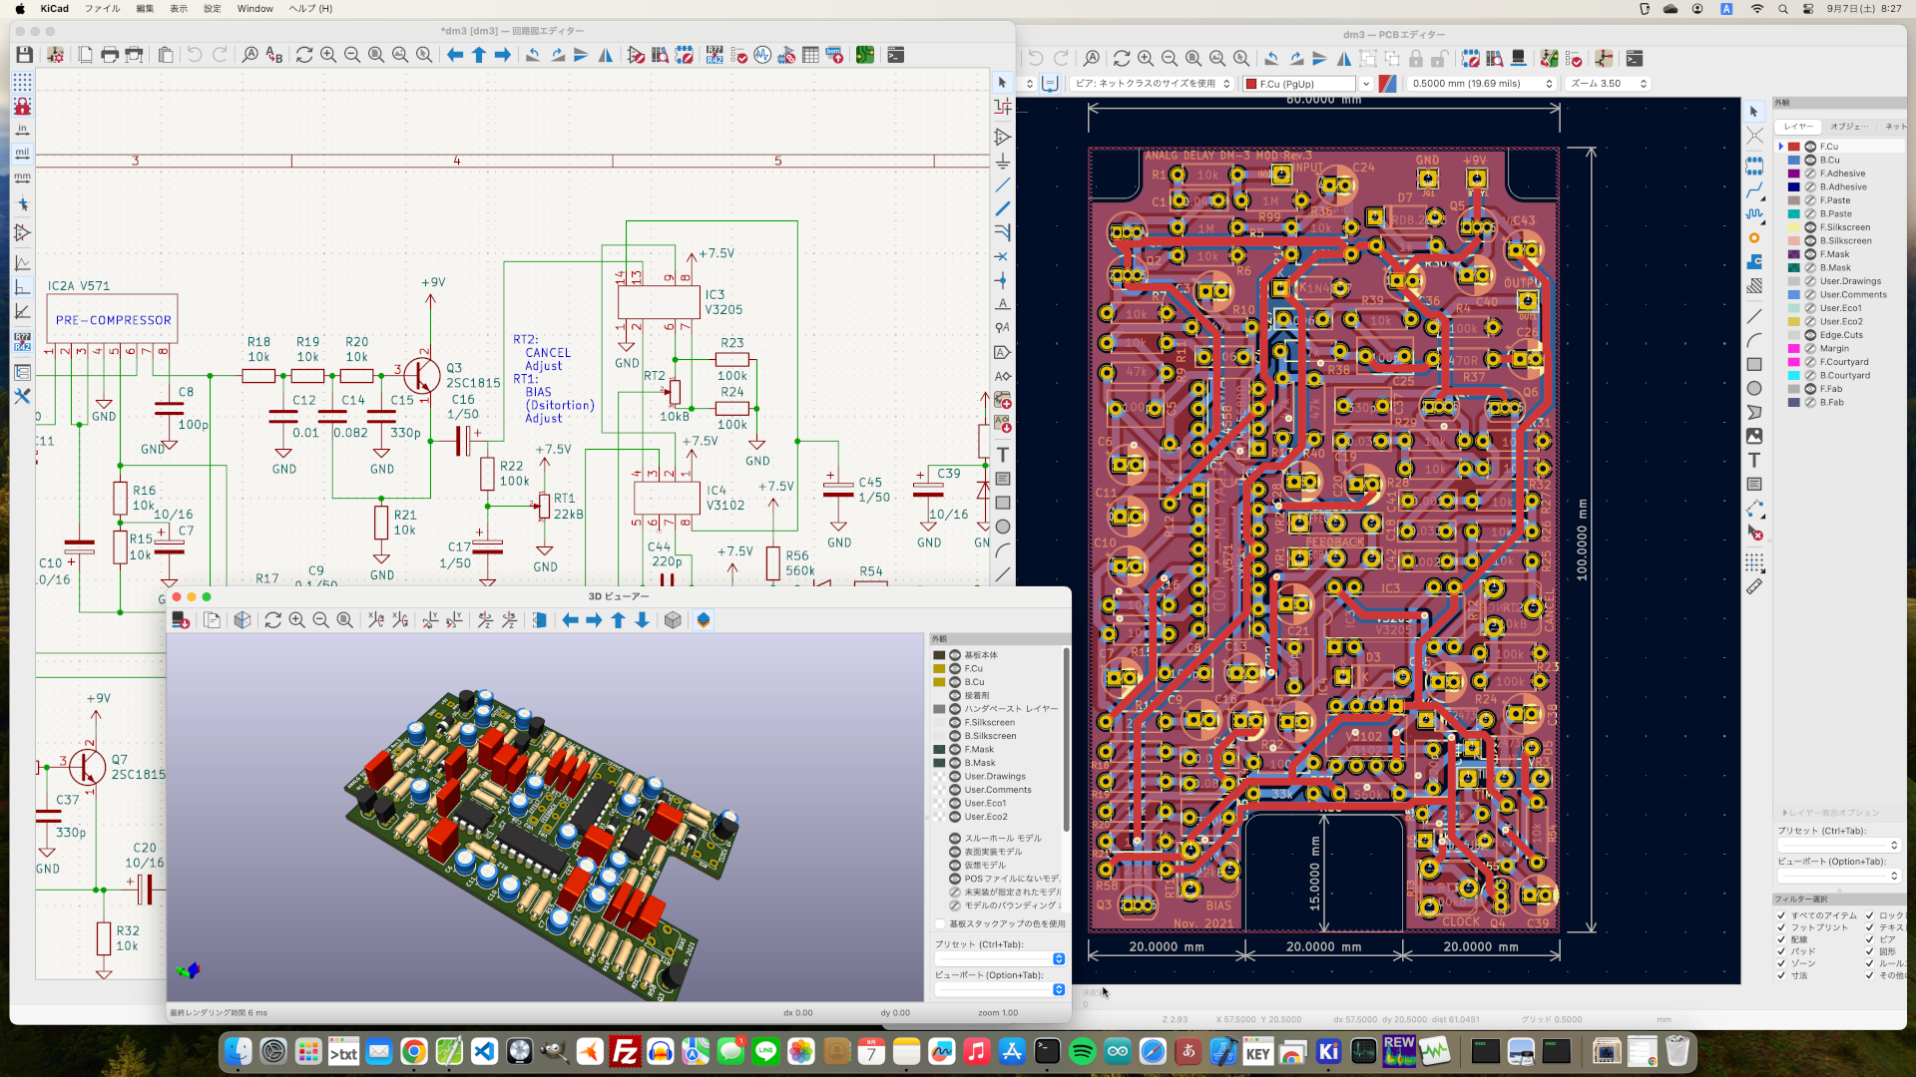Open scripting console in schematic editor
Viewport: 1916px width, 1077px height.
click(x=896, y=55)
